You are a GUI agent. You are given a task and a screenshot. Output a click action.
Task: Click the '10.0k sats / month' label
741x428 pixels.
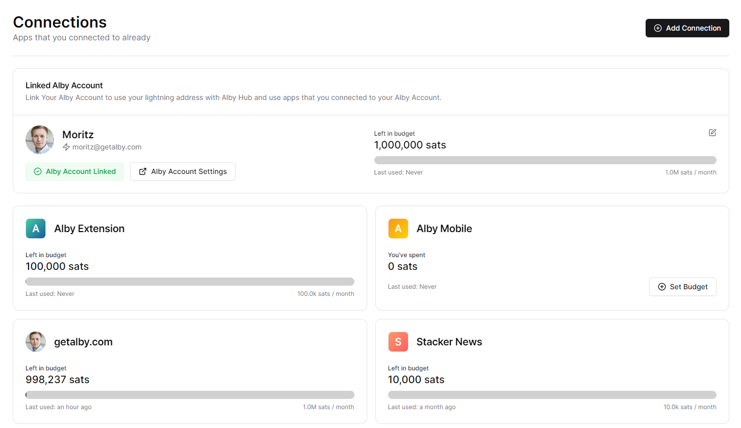point(690,407)
